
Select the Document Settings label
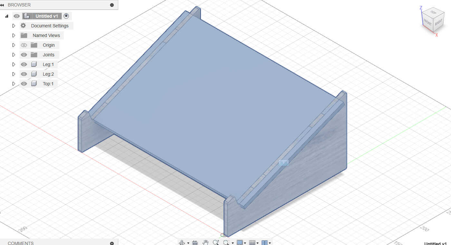[x=50, y=26]
